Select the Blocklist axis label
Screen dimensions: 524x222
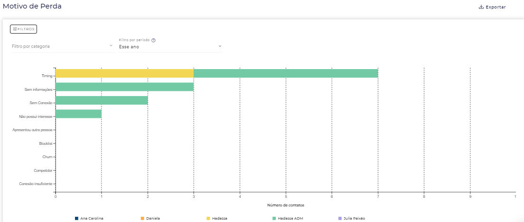46,143
